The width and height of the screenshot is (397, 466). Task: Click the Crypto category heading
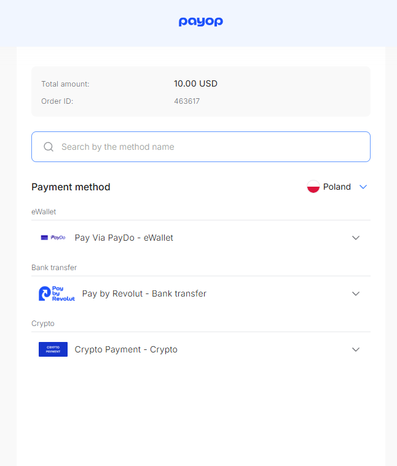click(x=43, y=324)
